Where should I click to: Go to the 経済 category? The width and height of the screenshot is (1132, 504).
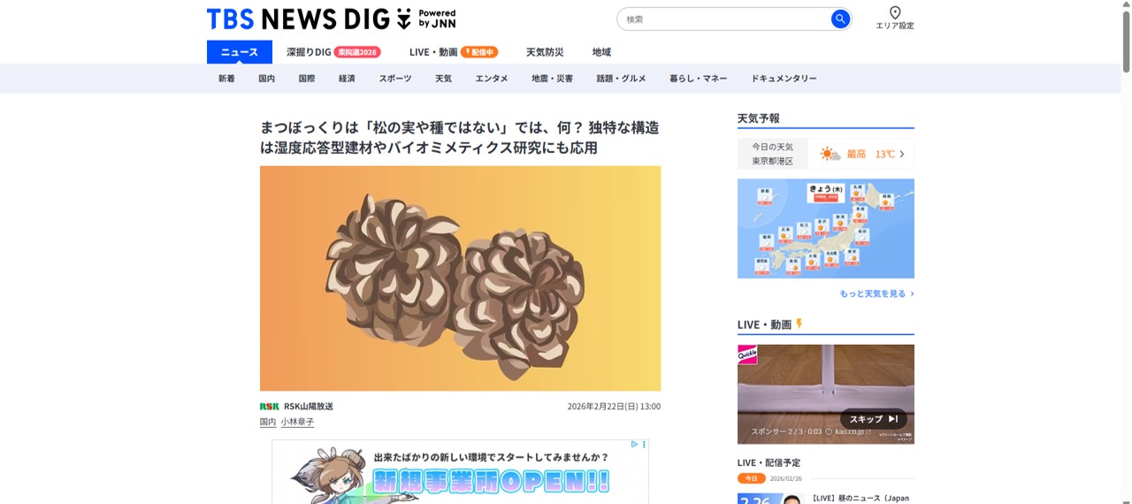[x=347, y=79]
